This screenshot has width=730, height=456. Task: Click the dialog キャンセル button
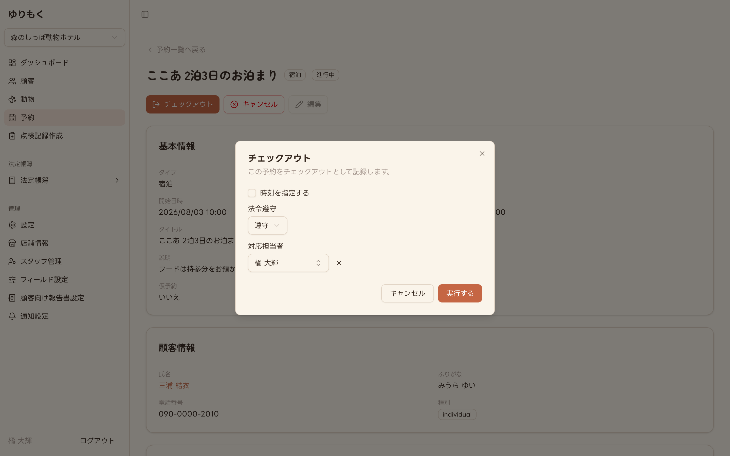tap(407, 293)
